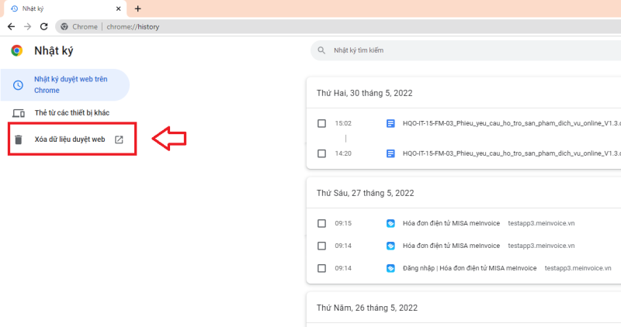Click the Nhật ký tìm kiếm search field
This screenshot has width=621, height=327.
pyautogui.click(x=466, y=50)
